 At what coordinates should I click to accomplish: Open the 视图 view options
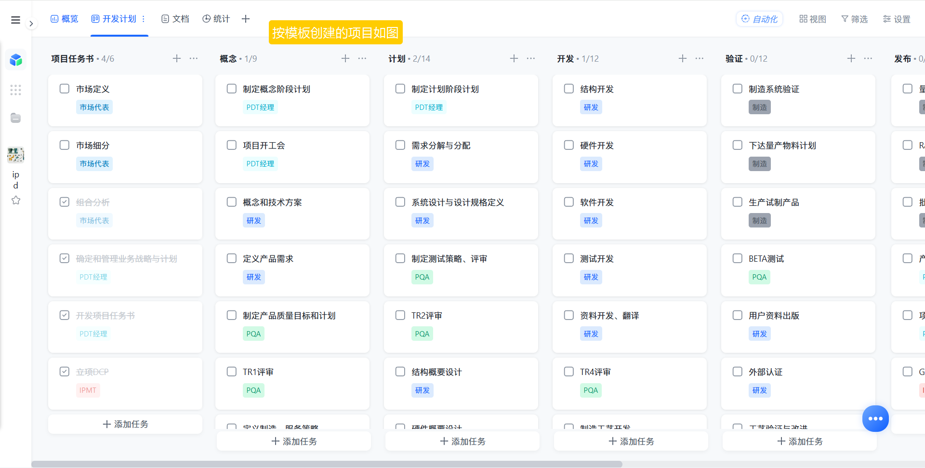(813, 19)
